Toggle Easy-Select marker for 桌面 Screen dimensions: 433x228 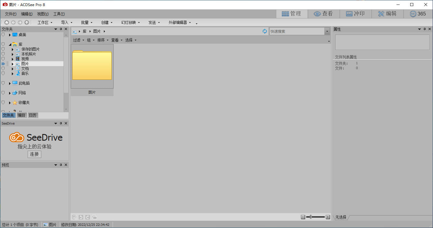[x=3, y=35]
